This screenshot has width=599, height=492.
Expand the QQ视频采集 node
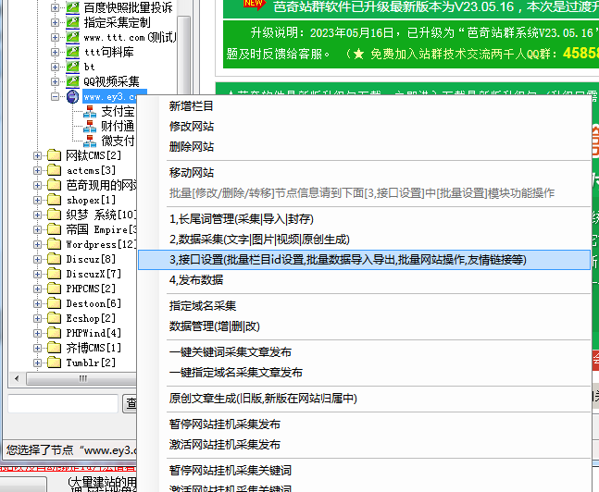tap(55, 81)
